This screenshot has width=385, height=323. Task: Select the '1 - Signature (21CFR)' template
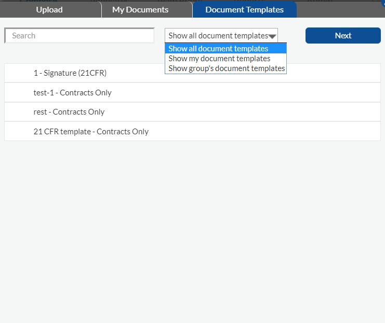192,73
